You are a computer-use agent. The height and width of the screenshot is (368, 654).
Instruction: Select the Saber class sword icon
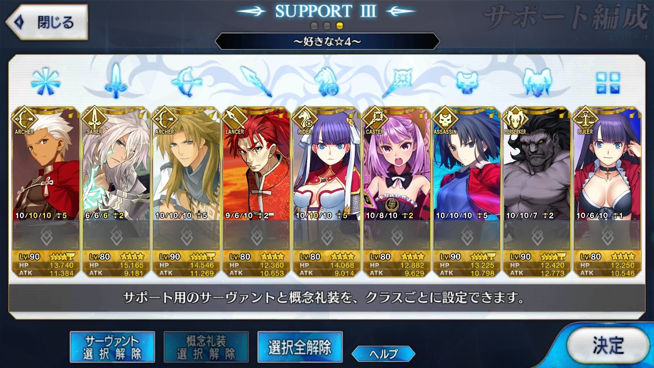(116, 81)
